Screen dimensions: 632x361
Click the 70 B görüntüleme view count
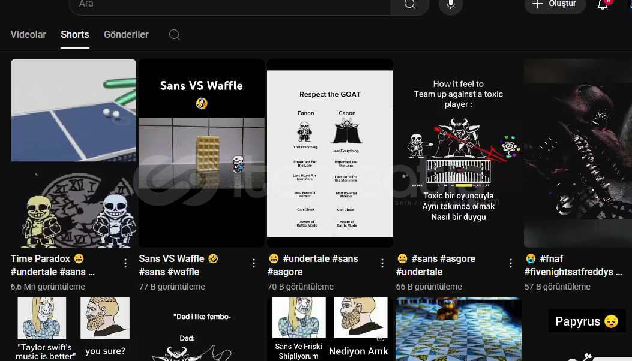[301, 287]
